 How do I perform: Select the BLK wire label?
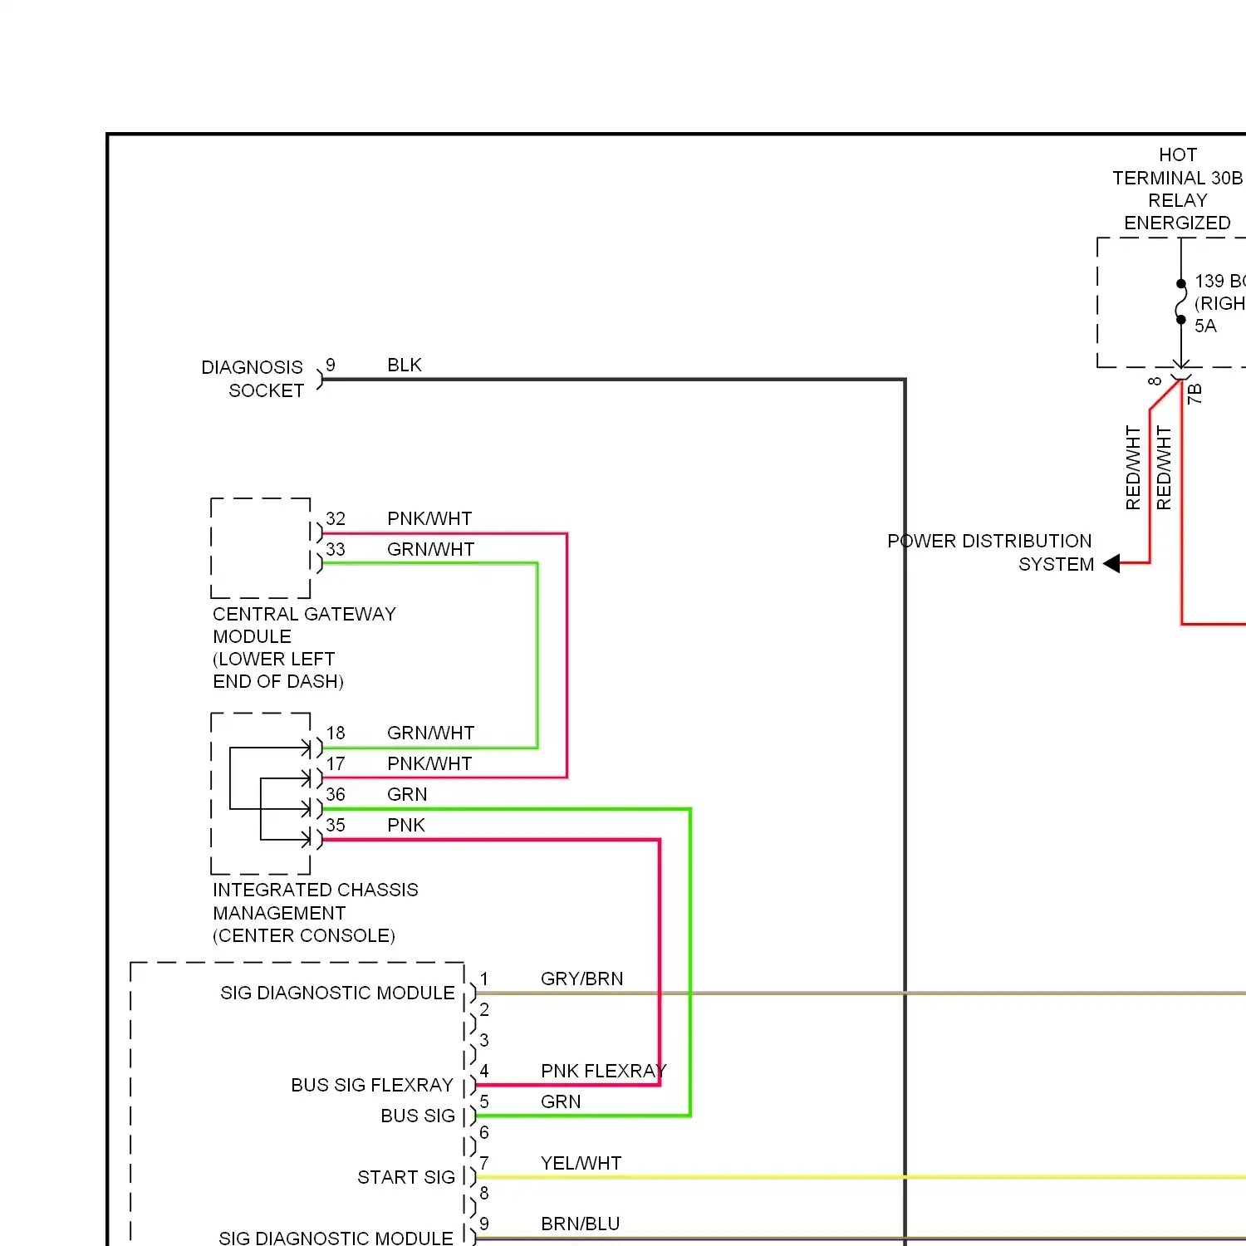pyautogui.click(x=405, y=365)
